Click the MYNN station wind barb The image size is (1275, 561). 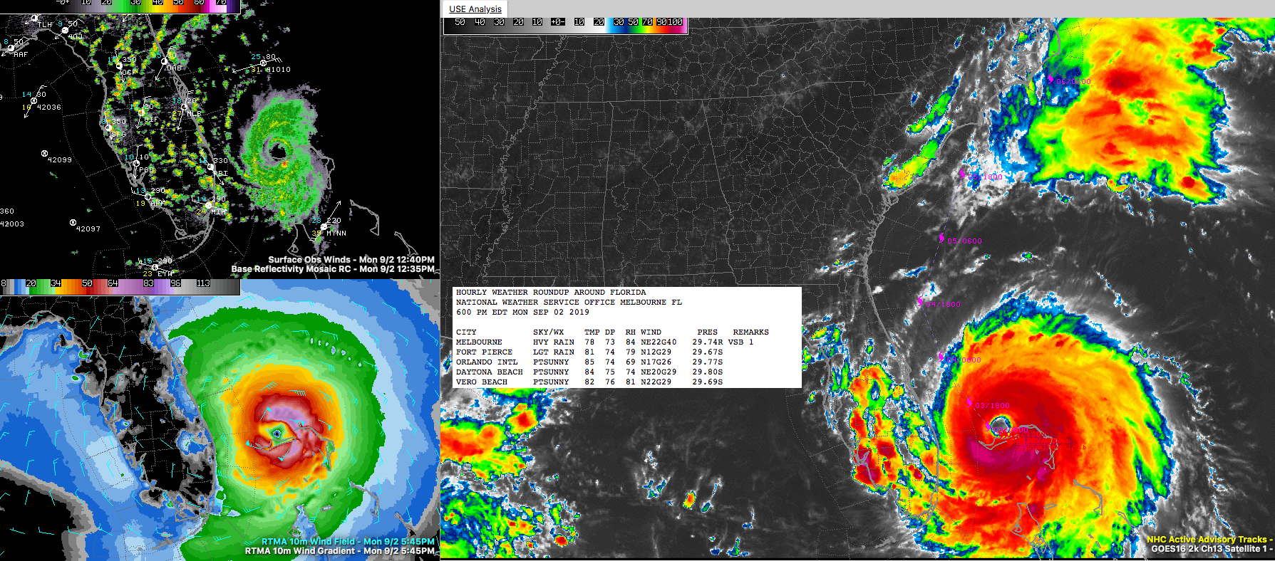click(323, 227)
